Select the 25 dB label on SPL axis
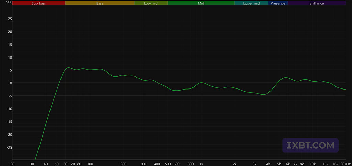Screen dimensions: 352x166 click(10, 19)
